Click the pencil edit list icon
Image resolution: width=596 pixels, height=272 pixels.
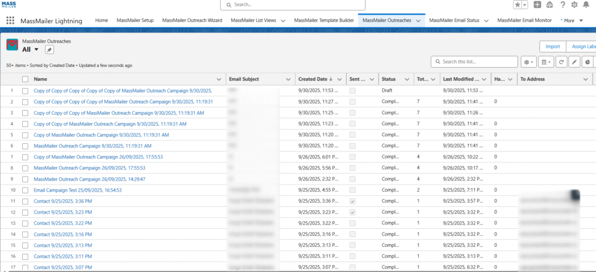(x=574, y=62)
